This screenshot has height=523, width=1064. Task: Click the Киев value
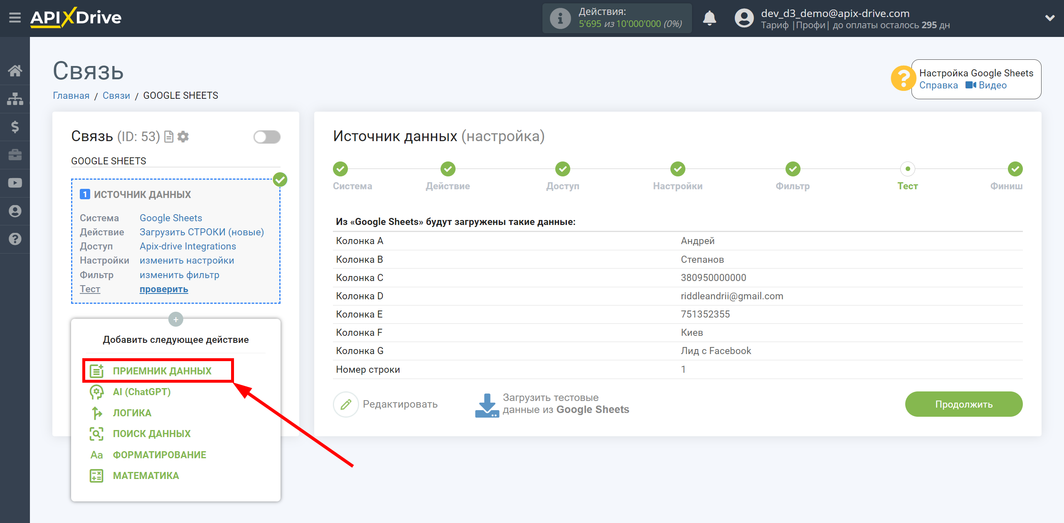(692, 332)
